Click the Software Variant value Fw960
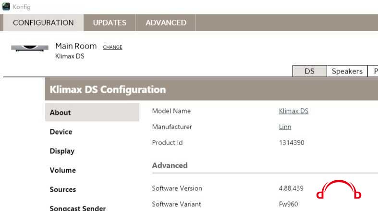 coord(289,204)
